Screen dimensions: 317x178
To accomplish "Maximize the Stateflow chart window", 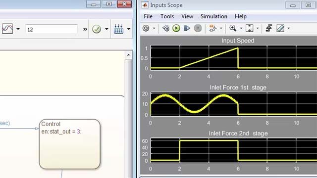I will click(109, 4).
